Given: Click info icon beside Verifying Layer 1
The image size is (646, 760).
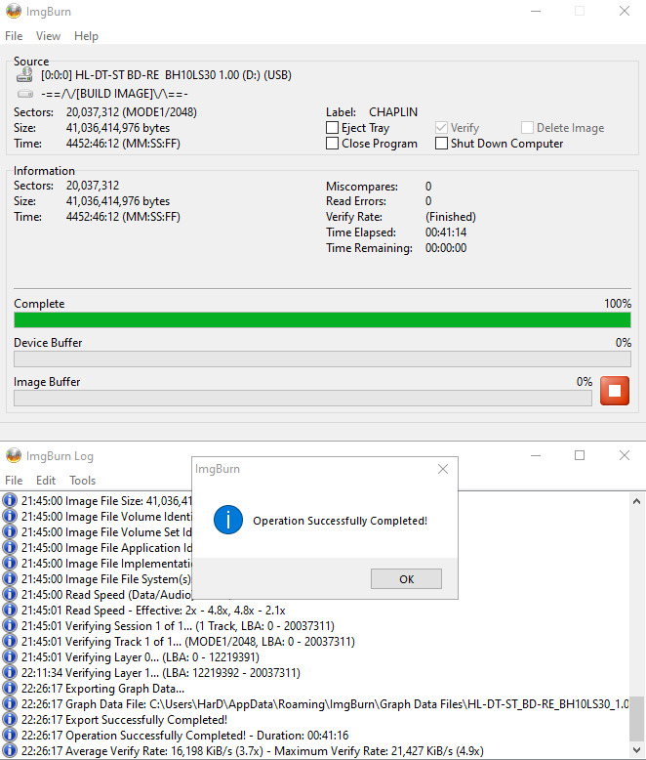Looking at the screenshot, I should [9, 672].
